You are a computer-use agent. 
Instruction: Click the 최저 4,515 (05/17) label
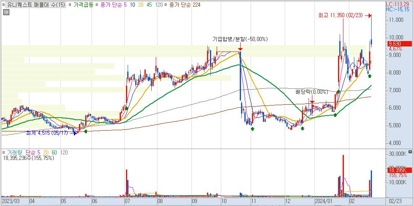47,133
